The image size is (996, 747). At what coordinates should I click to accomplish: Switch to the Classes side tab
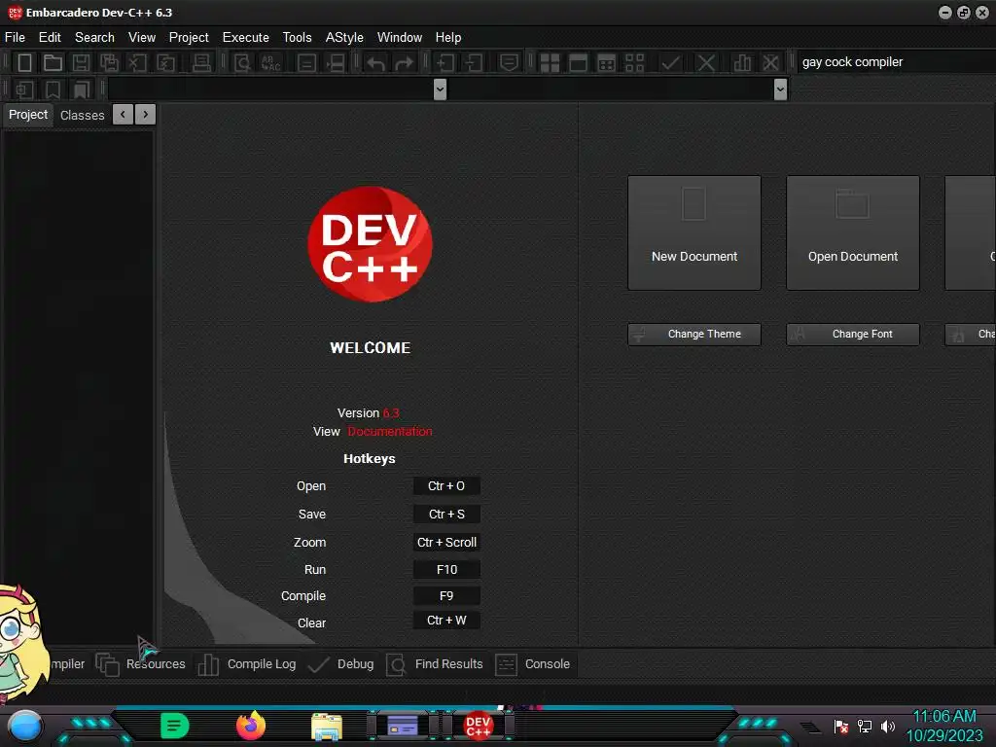tap(82, 115)
